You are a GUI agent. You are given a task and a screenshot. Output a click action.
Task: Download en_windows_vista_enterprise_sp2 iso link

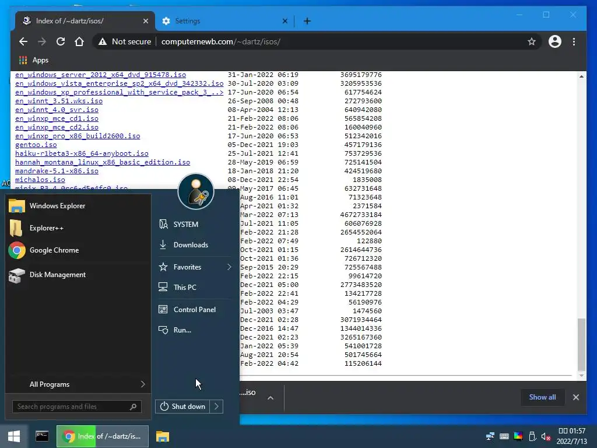click(119, 83)
